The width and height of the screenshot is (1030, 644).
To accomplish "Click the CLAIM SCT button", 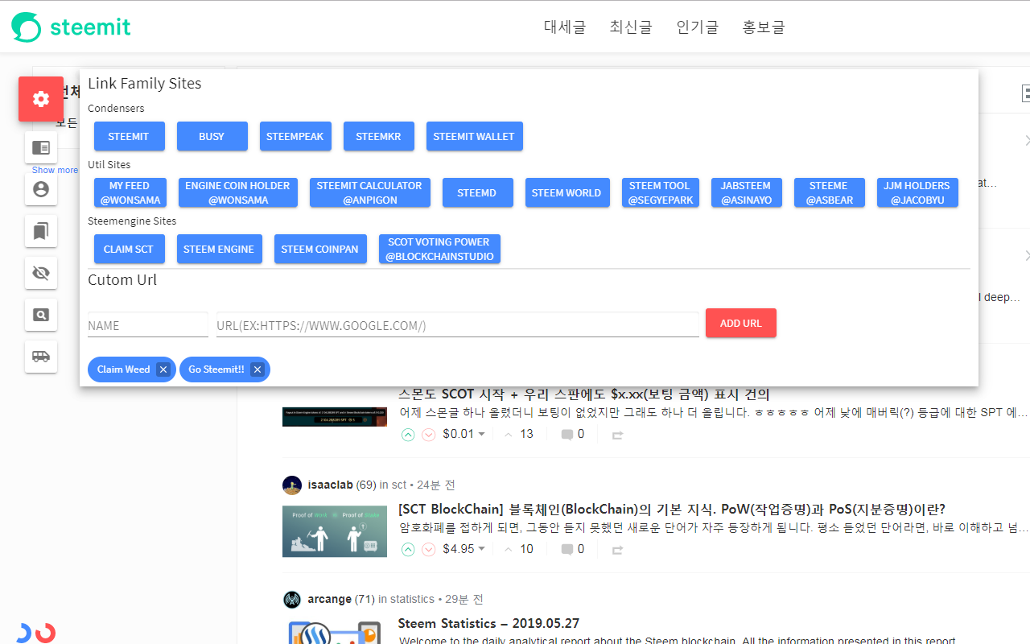I will (x=129, y=249).
